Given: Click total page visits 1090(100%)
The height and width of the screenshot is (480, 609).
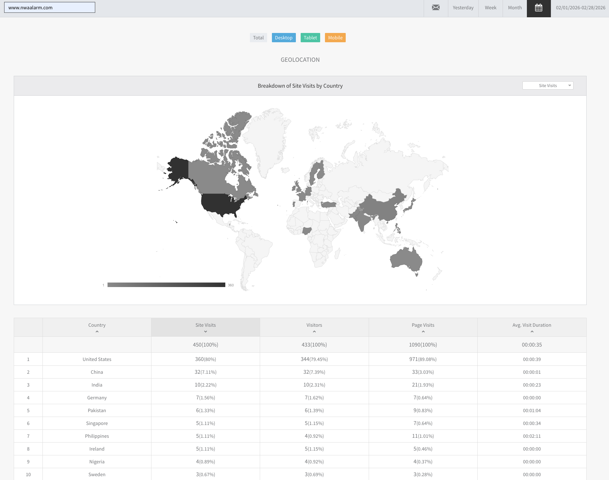Looking at the screenshot, I should point(423,345).
